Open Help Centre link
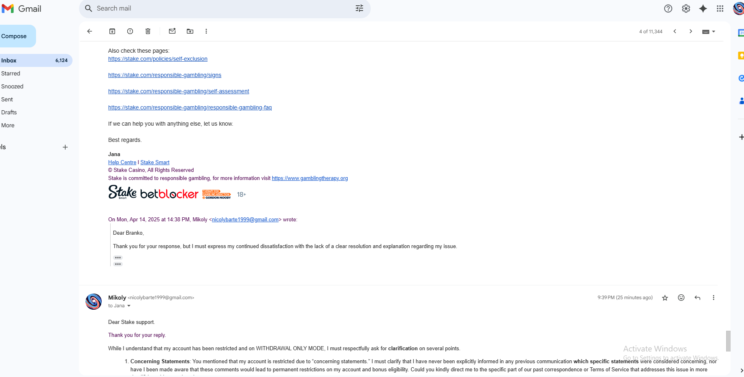744x377 pixels. pyautogui.click(x=122, y=162)
